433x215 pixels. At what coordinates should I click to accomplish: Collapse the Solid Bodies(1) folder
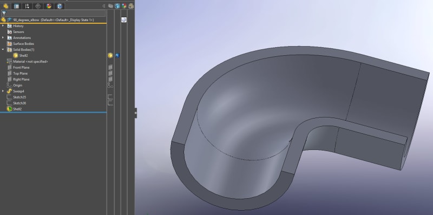[3, 49]
